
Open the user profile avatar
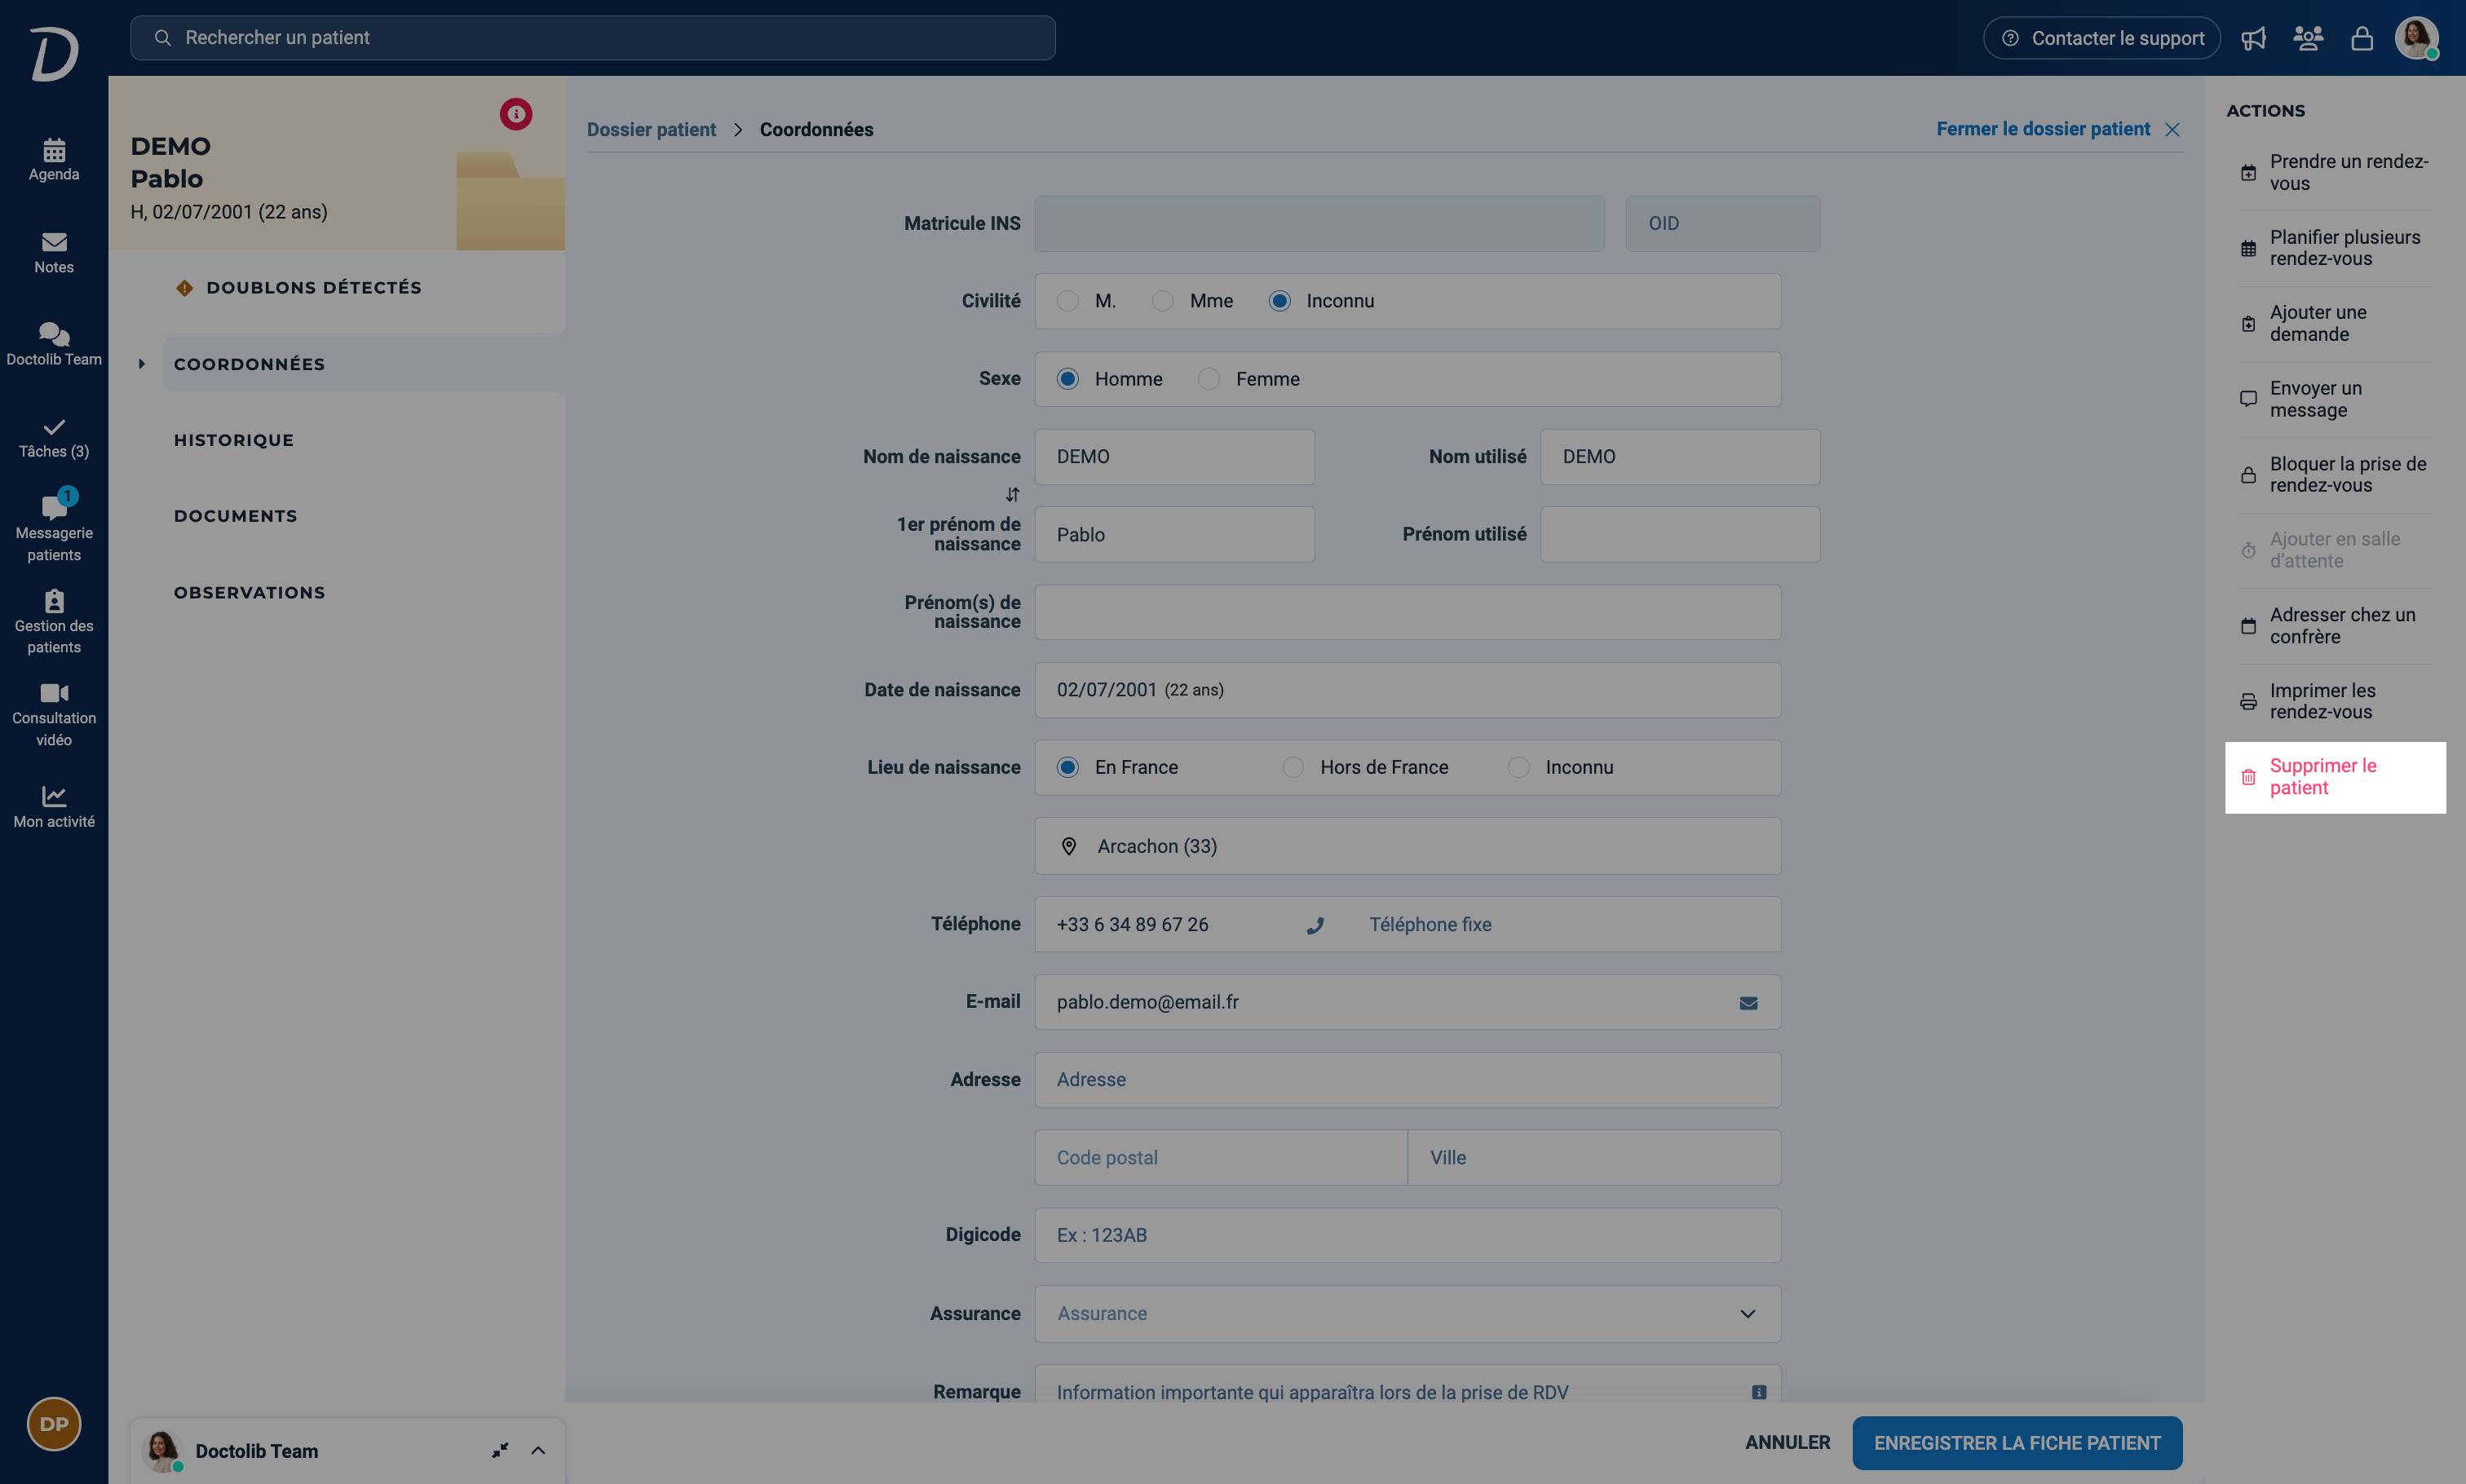tap(2416, 38)
